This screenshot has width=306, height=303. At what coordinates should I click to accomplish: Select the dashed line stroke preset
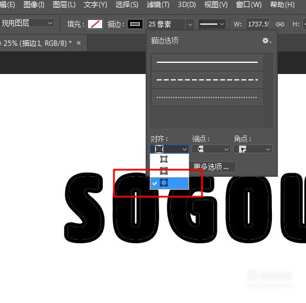point(207,80)
